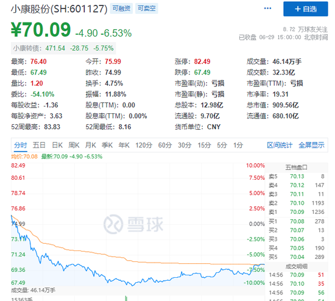Viewport: 335px width, 301px height.
Task: Switch to the 年K chart tab
Action: pyautogui.click(x=124, y=146)
